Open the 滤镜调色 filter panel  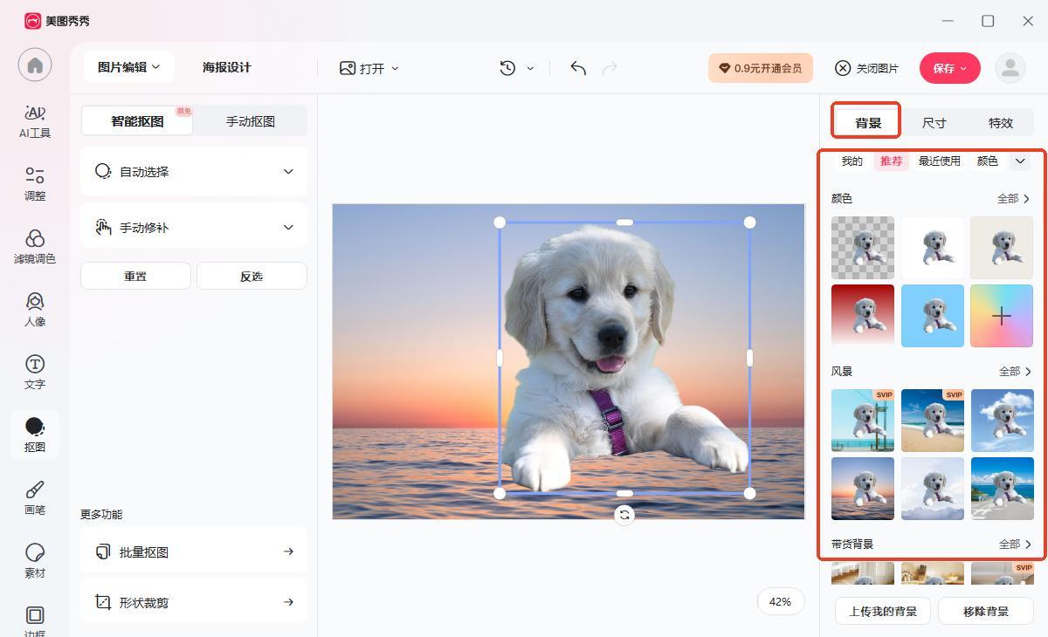click(x=35, y=246)
